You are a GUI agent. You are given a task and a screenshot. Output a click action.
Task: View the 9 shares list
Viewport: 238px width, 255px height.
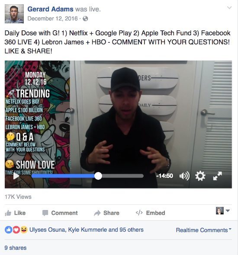(x=16, y=248)
